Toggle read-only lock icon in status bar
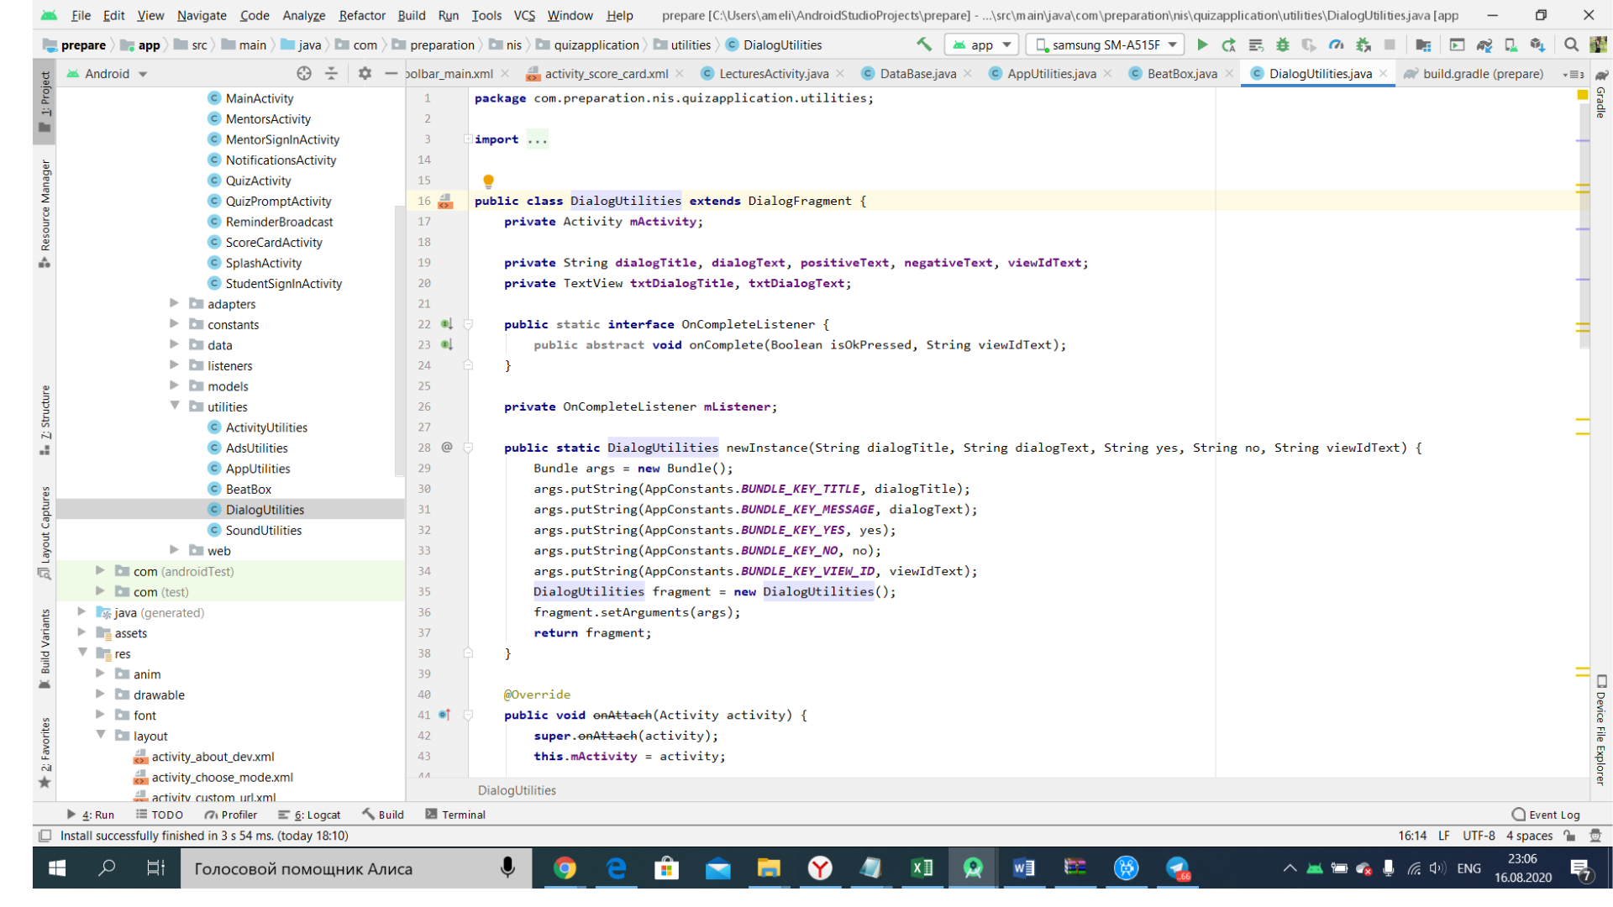This screenshot has height=907, width=1613. point(1569,836)
